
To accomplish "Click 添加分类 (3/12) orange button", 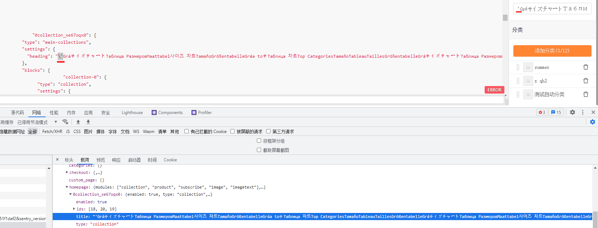I will click(552, 51).
